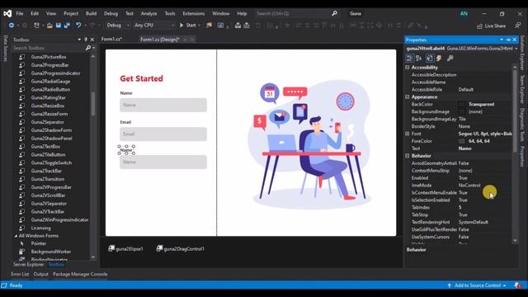Click the Save All icon

pyautogui.click(x=67, y=26)
